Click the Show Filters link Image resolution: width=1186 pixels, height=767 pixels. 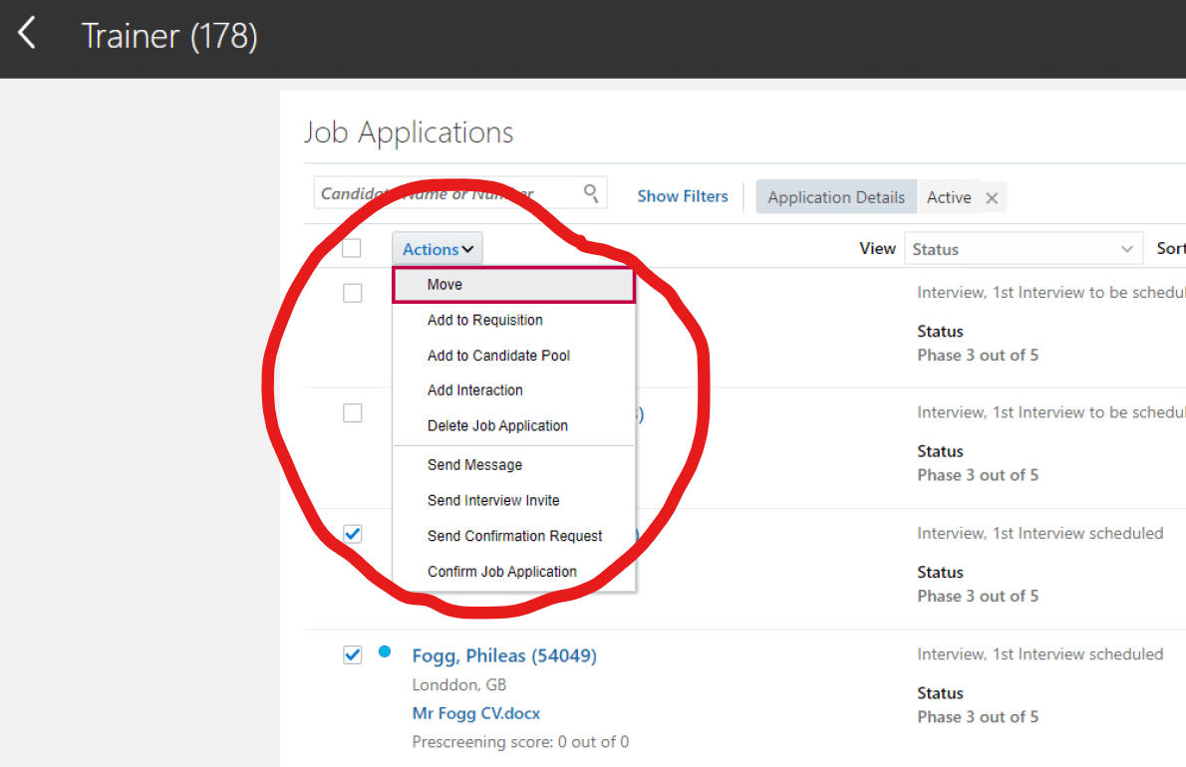pos(683,196)
